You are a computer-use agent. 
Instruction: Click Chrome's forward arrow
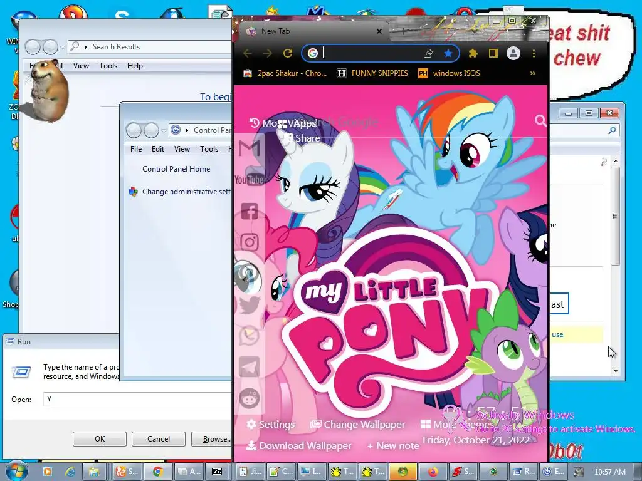click(x=268, y=53)
